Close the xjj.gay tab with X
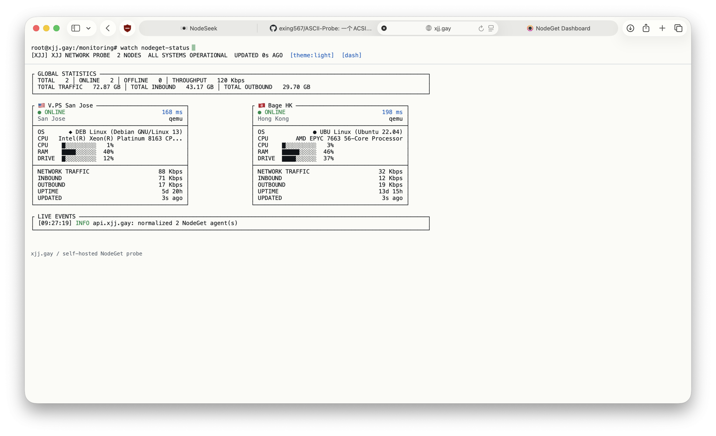This screenshot has width=716, height=436. click(x=384, y=28)
